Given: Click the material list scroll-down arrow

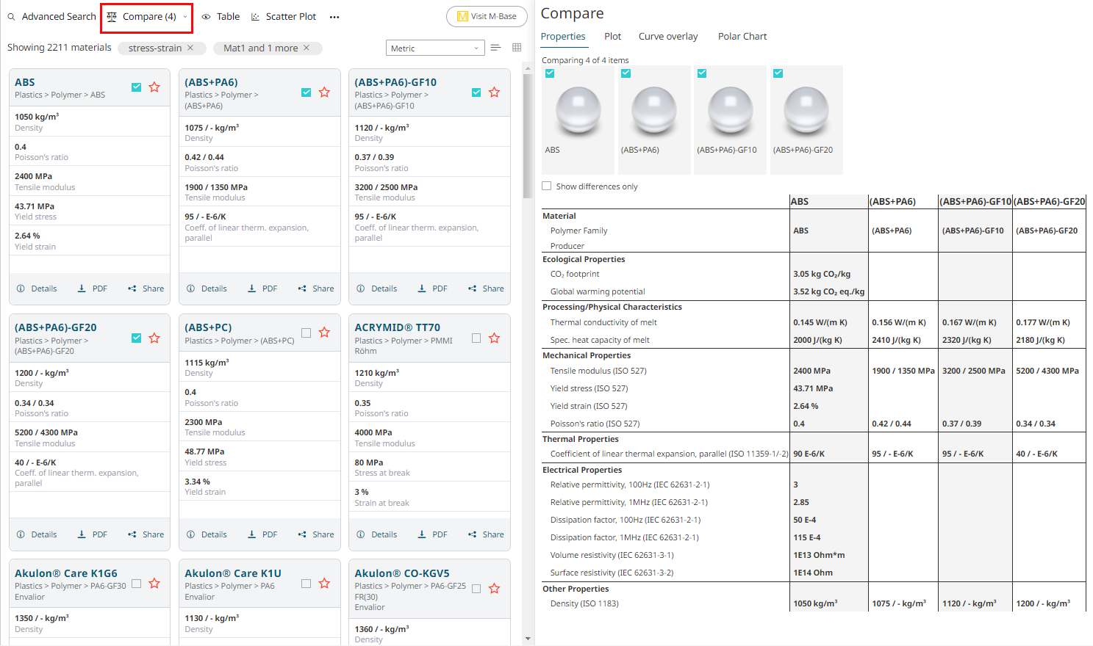Looking at the screenshot, I should coord(528,639).
